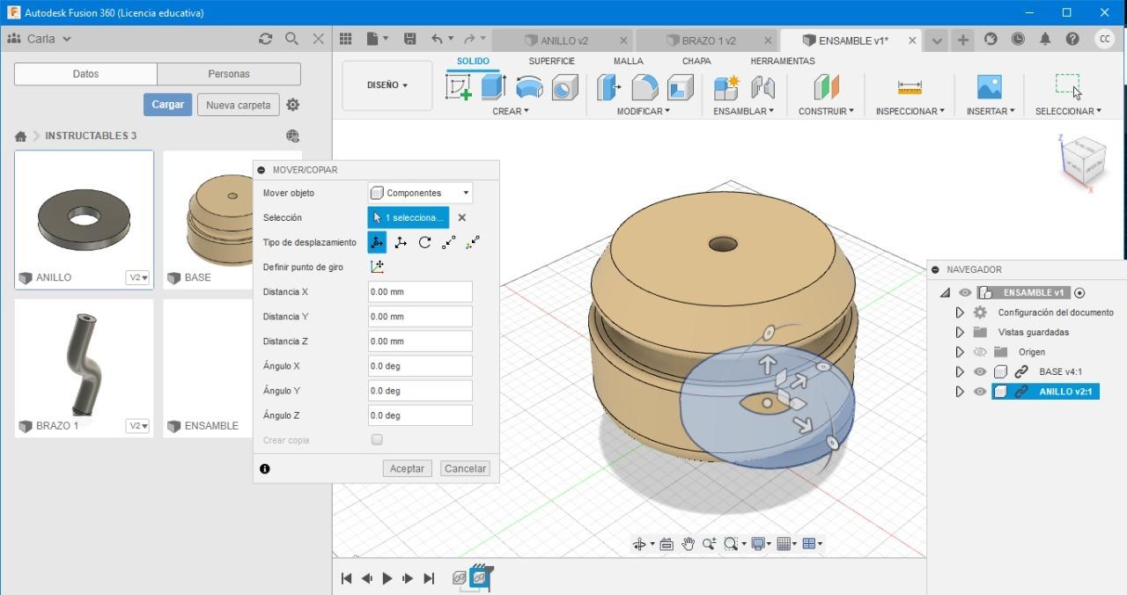
Task: Click the Distancia X input field
Action: point(420,291)
